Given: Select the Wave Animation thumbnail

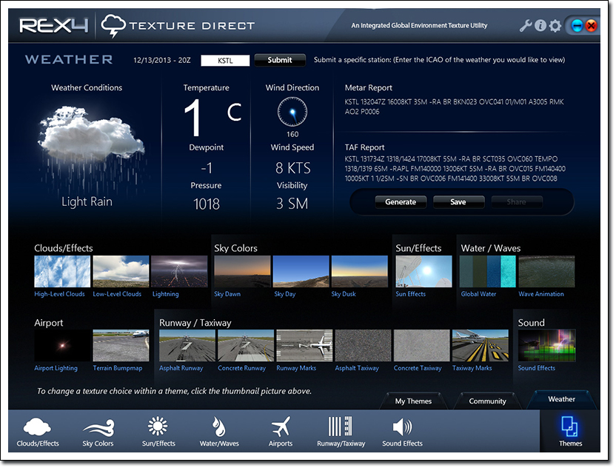Looking at the screenshot, I should click(x=546, y=272).
